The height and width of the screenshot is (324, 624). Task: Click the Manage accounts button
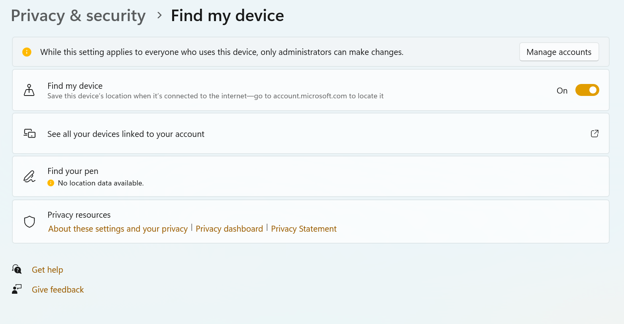(x=559, y=52)
